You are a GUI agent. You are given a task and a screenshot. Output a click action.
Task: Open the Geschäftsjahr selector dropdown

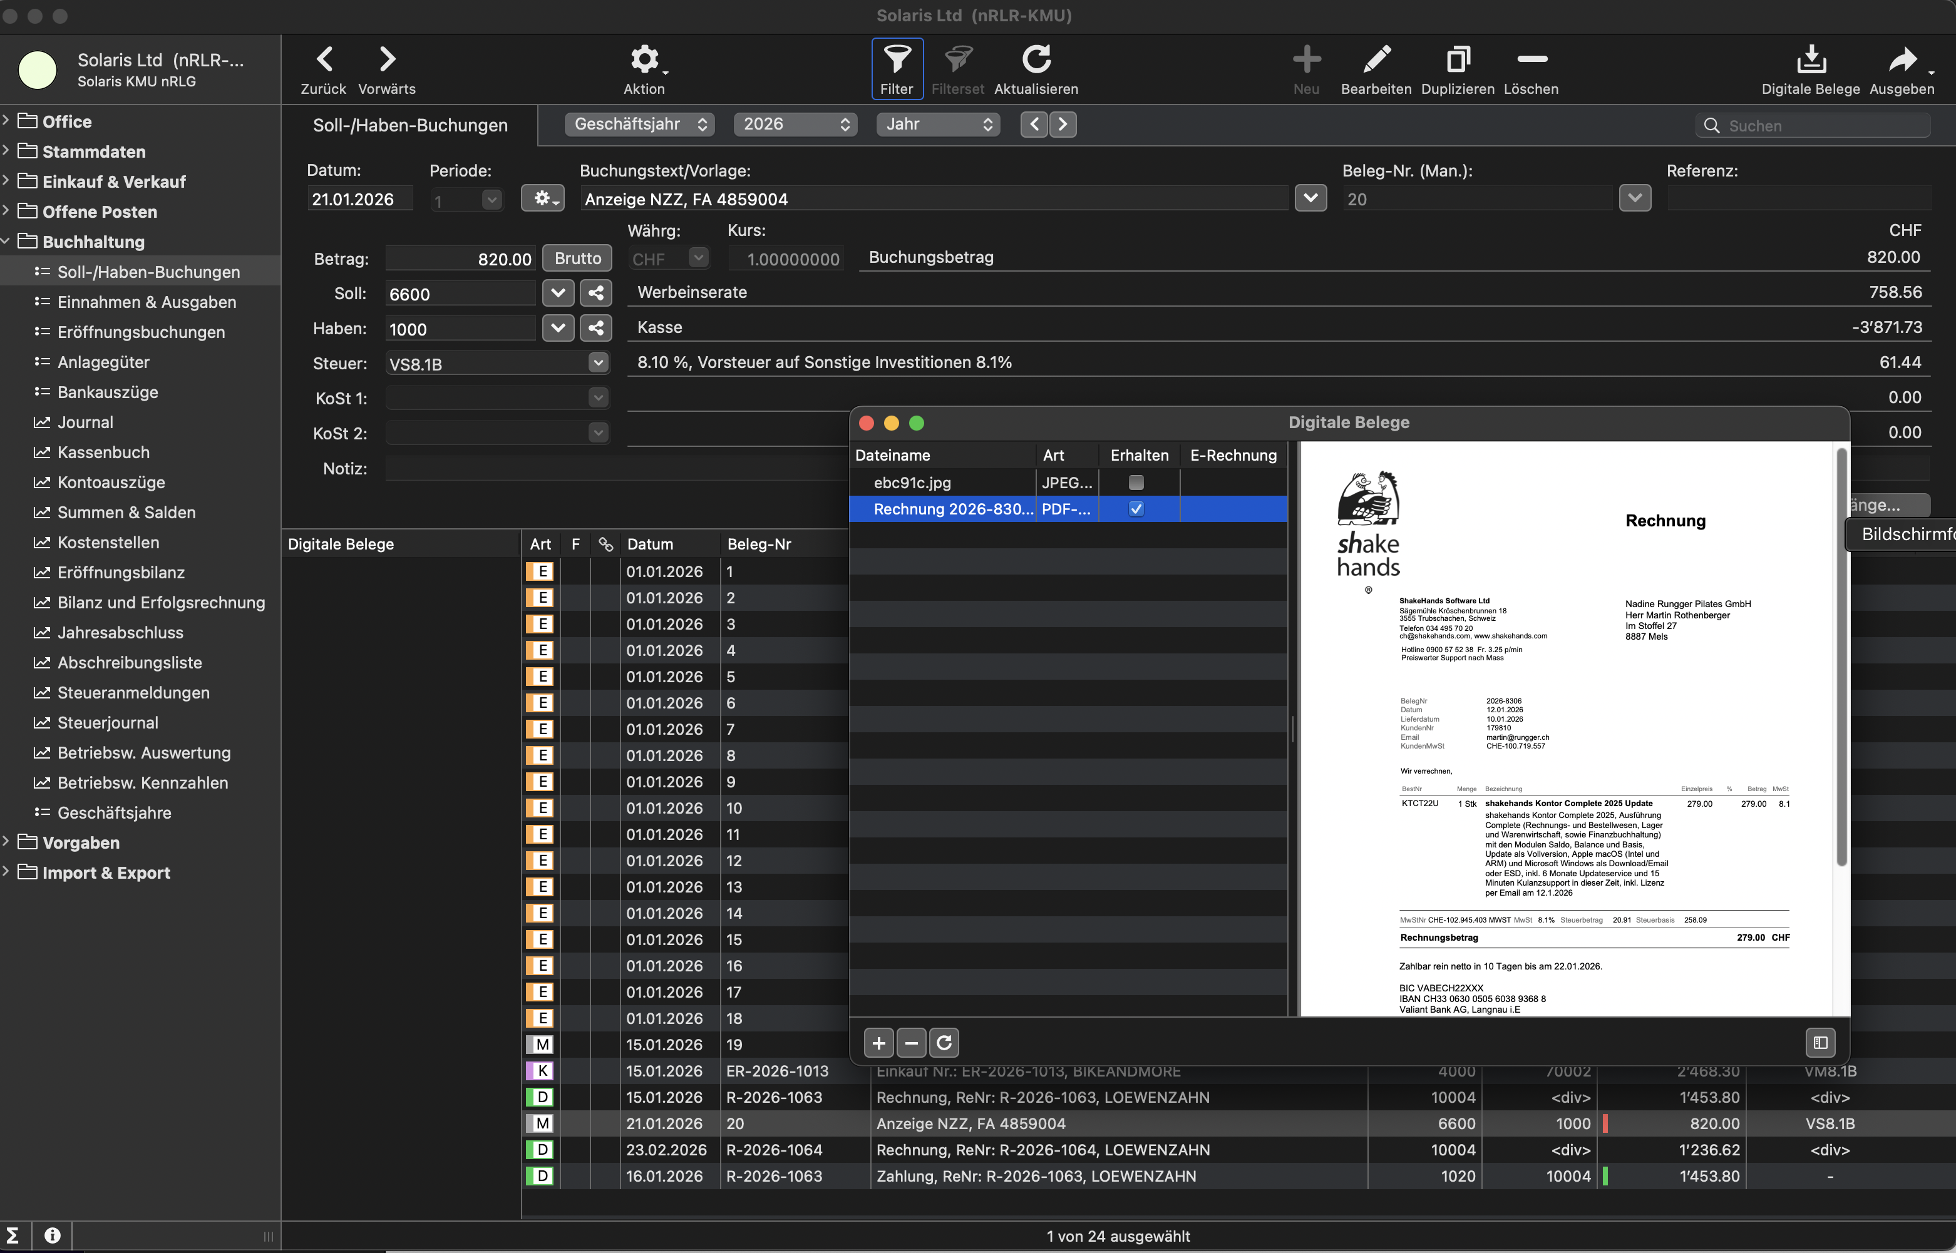click(639, 124)
